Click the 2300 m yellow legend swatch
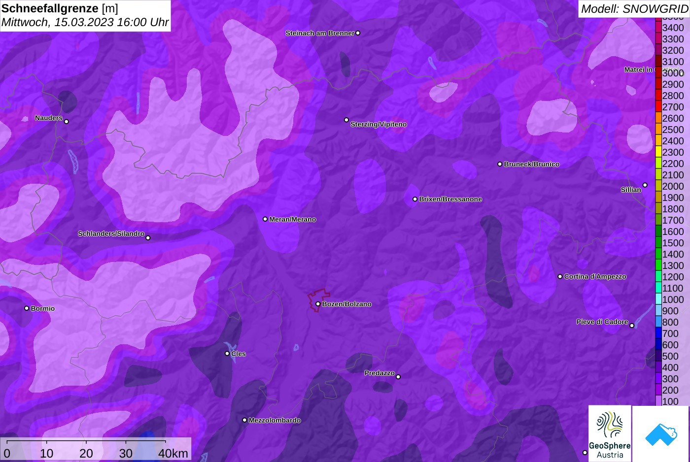The width and height of the screenshot is (690, 462). (x=658, y=152)
